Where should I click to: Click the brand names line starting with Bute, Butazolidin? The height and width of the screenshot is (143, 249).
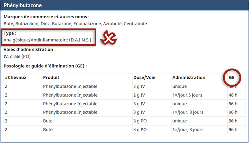click(x=75, y=24)
